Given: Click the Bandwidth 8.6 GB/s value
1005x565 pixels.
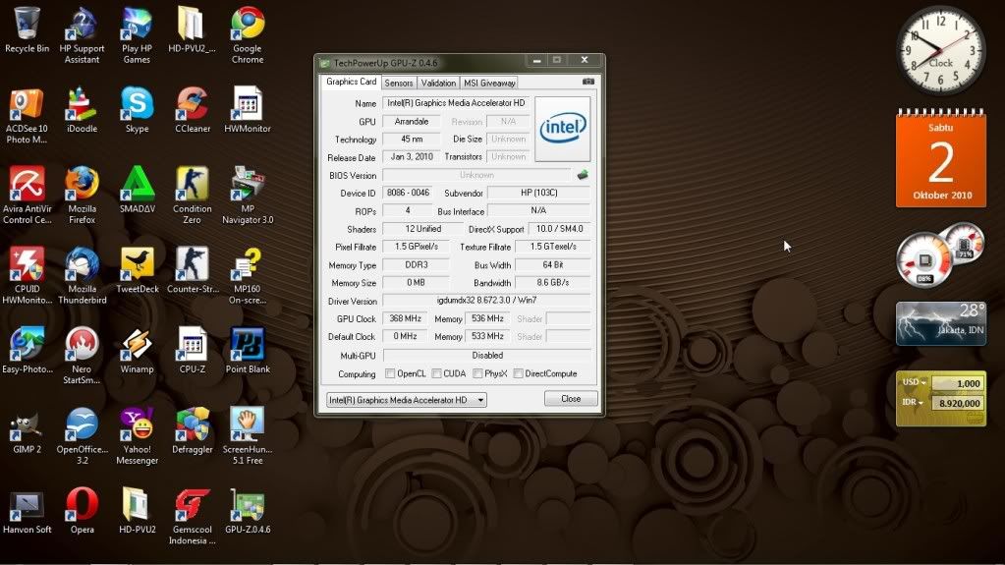Looking at the screenshot, I should click(552, 282).
